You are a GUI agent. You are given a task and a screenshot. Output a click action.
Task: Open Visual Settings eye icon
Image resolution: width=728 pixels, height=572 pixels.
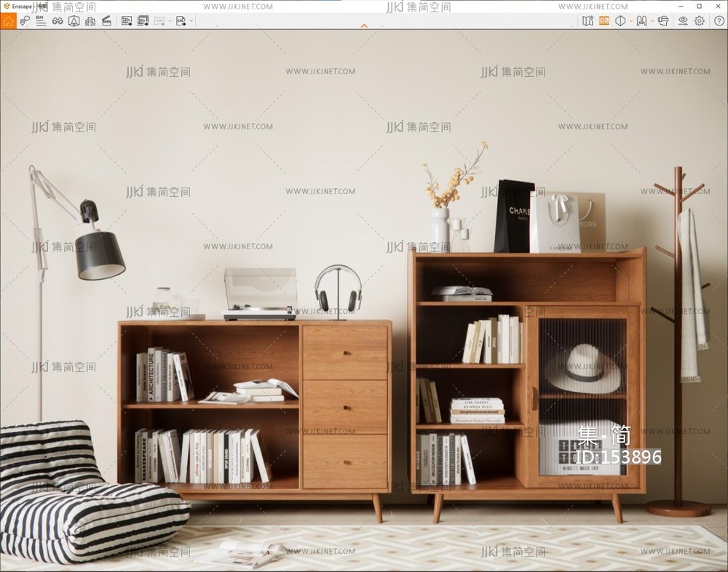tap(683, 21)
